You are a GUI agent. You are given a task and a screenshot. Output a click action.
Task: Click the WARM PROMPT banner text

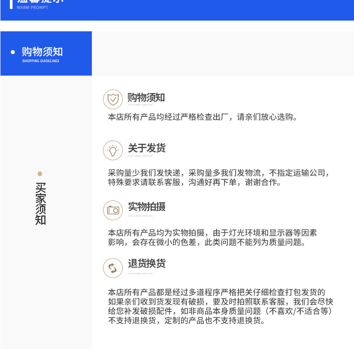(x=32, y=8)
